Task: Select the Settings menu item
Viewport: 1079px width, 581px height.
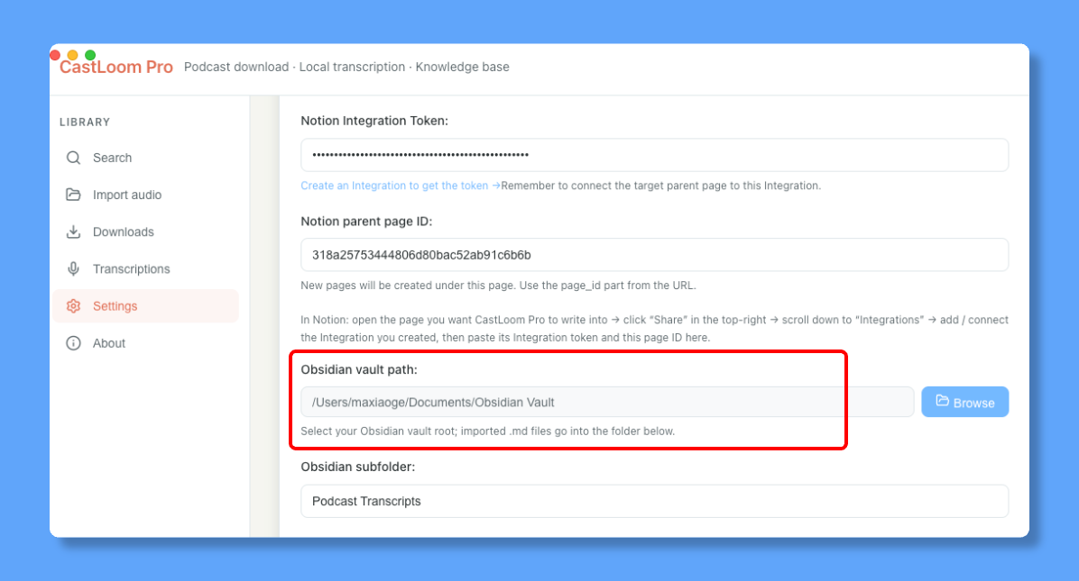Action: (146, 306)
